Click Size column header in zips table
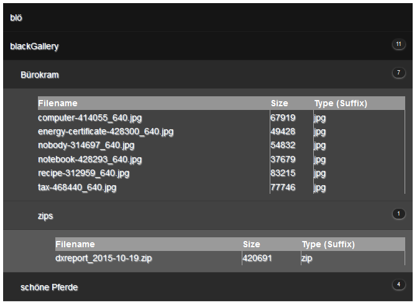 click(252, 244)
